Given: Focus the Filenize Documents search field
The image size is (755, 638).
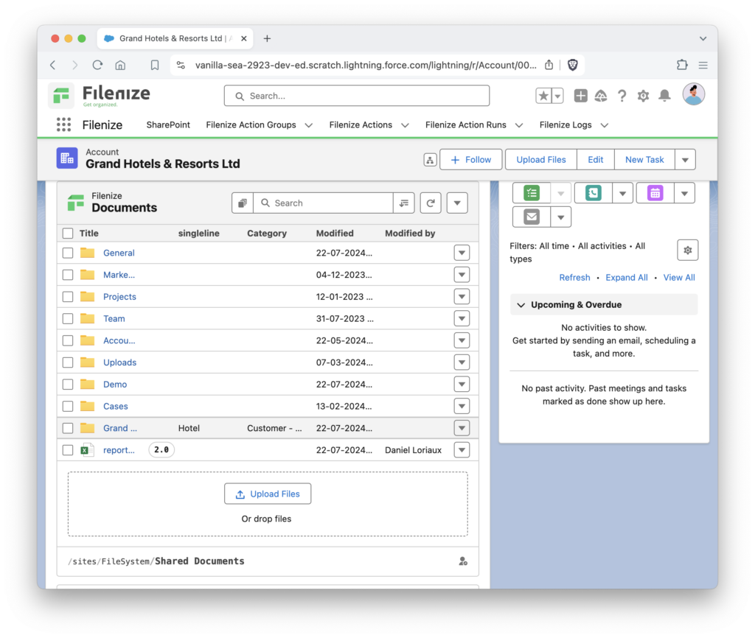Looking at the screenshot, I should coord(323,203).
